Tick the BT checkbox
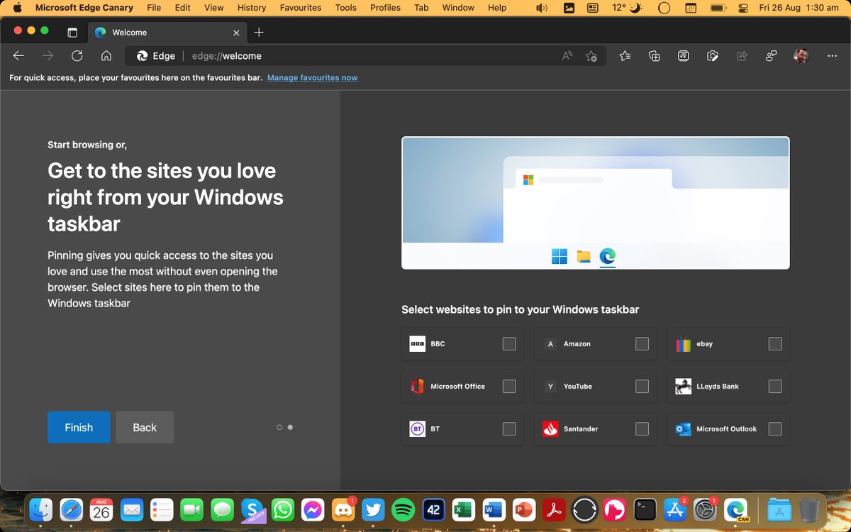 [509, 429]
